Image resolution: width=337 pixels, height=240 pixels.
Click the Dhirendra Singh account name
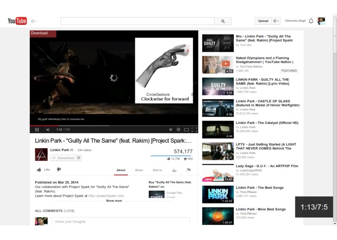(295, 21)
